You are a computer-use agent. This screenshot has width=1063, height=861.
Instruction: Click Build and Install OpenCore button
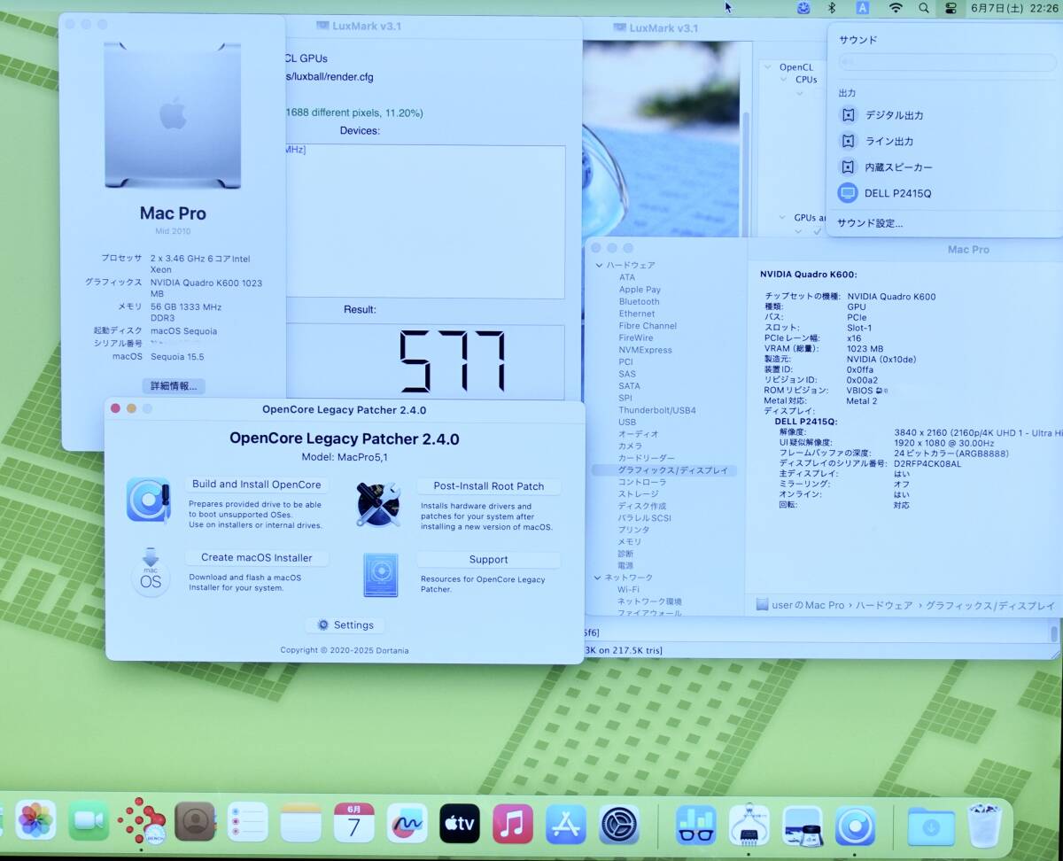tap(257, 485)
